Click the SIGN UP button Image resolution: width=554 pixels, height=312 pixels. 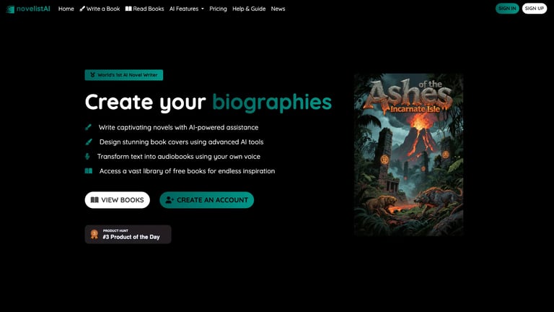click(535, 9)
